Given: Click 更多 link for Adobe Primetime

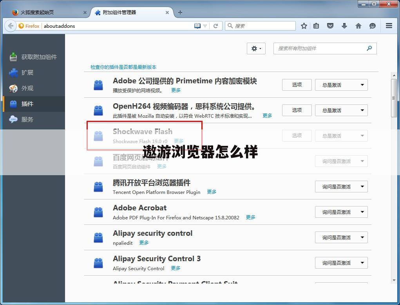Looking at the screenshot, I should click(x=176, y=90).
